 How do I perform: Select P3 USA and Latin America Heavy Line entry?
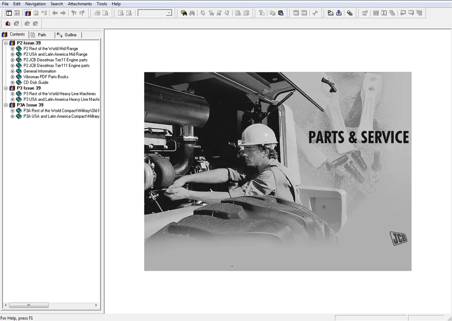coord(61,99)
